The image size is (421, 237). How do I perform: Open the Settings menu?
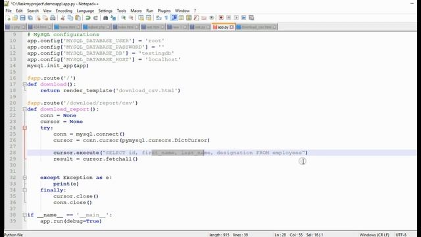pyautogui.click(x=105, y=11)
